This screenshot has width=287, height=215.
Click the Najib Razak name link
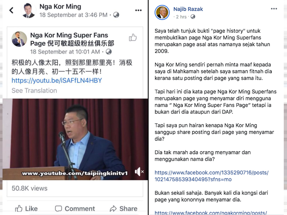point(188,9)
